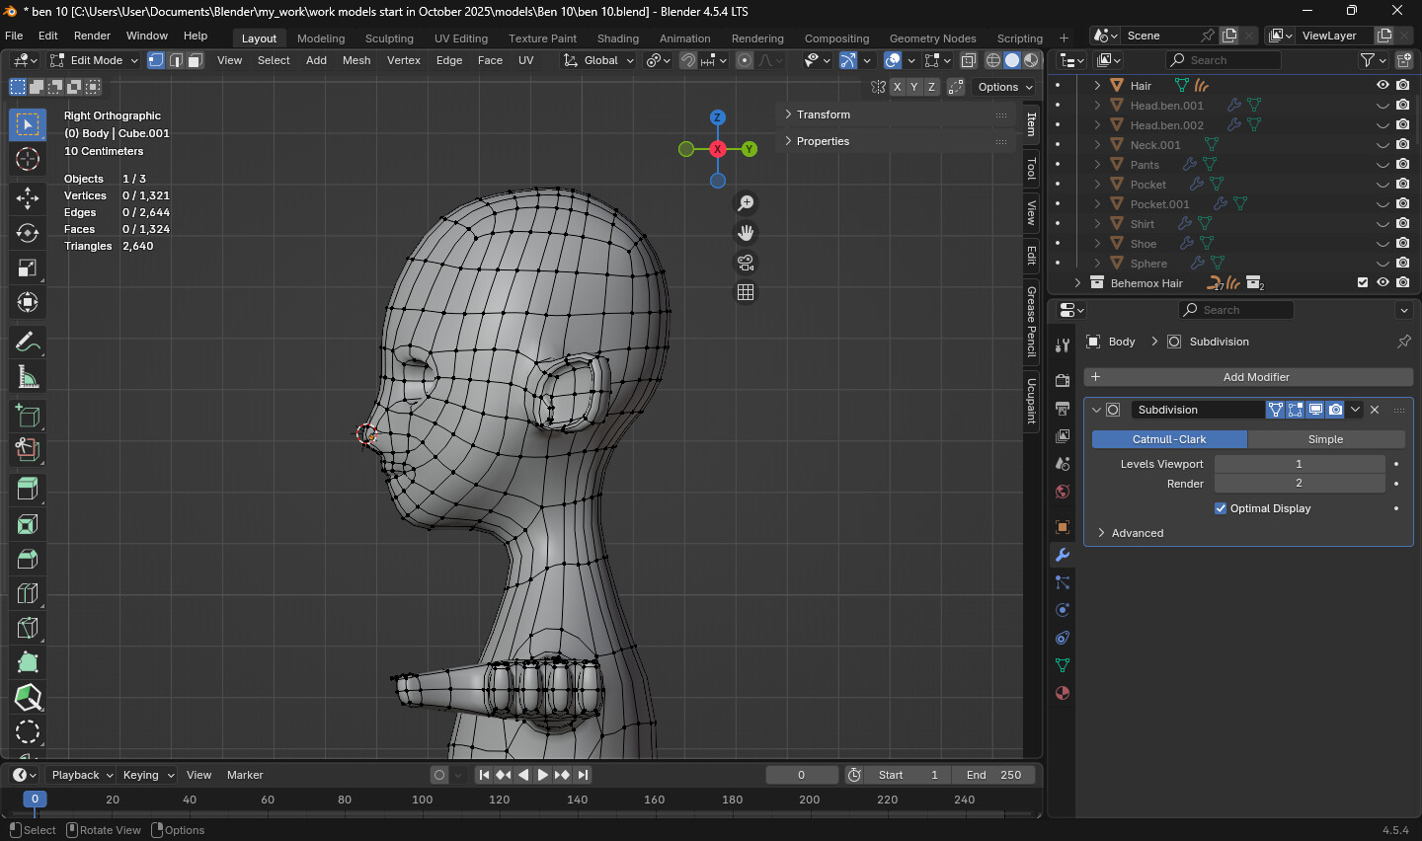
Task: Click the End frame field
Action: [994, 775]
